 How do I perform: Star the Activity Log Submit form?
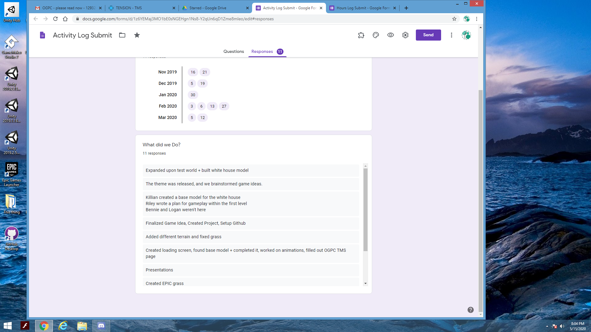point(137,35)
